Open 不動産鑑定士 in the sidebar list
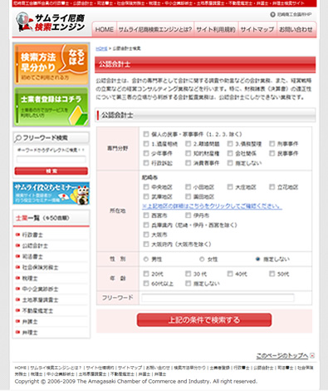The width and height of the screenshot is (328, 391). click(37, 310)
